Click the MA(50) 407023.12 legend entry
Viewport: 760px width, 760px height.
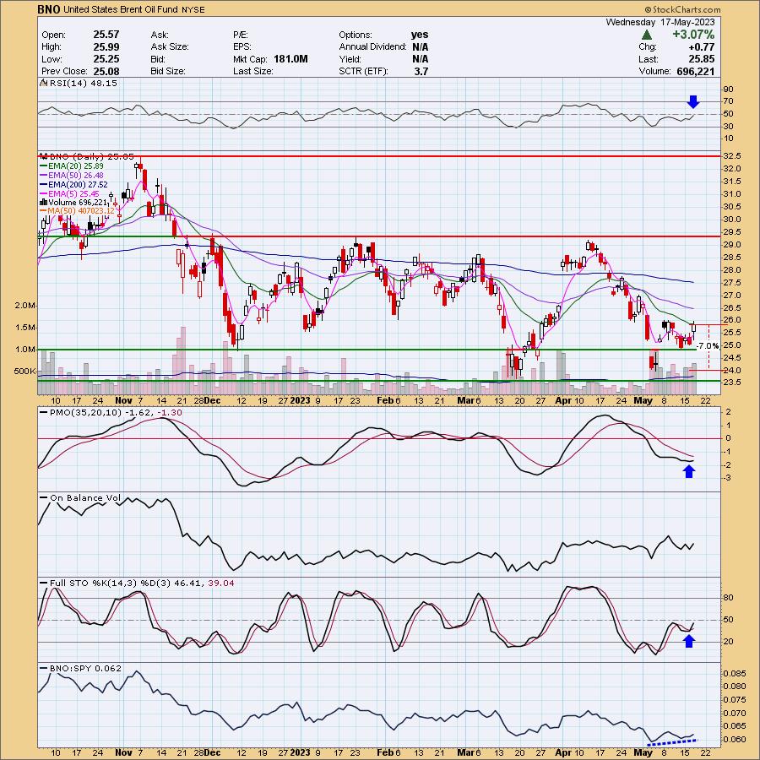(x=81, y=211)
